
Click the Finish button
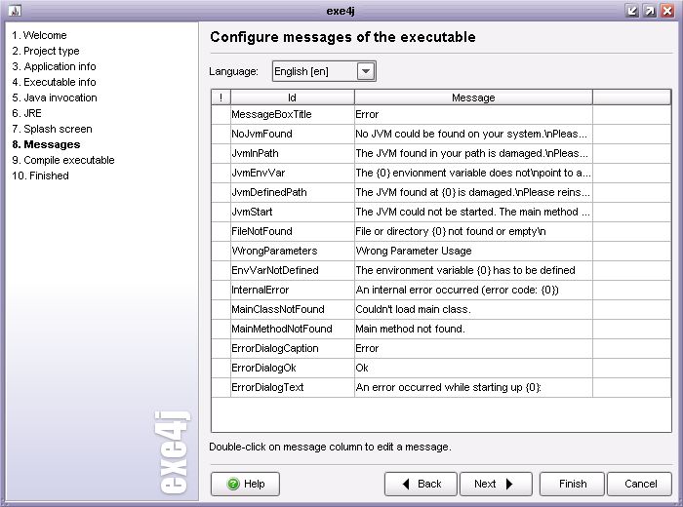573,484
